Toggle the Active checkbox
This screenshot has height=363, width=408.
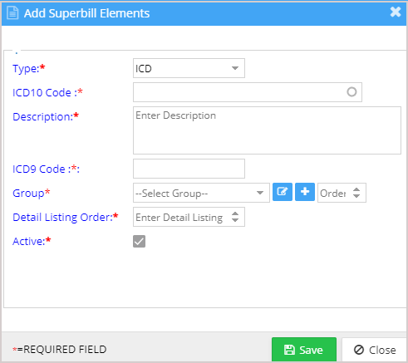139,241
